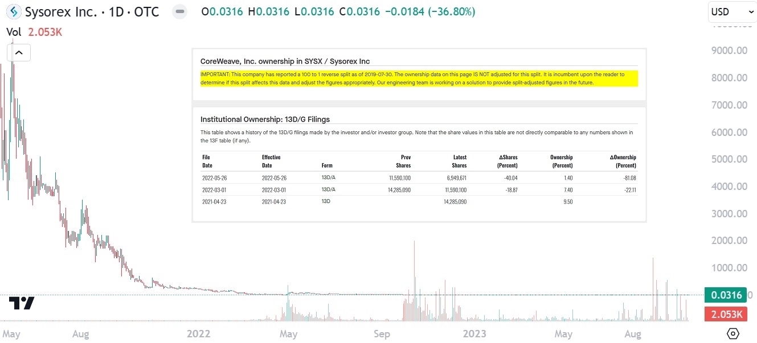
Task: Click the 2023 label on time axis
Action: [474, 334]
